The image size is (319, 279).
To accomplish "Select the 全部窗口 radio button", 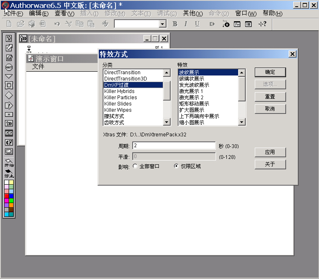I will (135, 166).
